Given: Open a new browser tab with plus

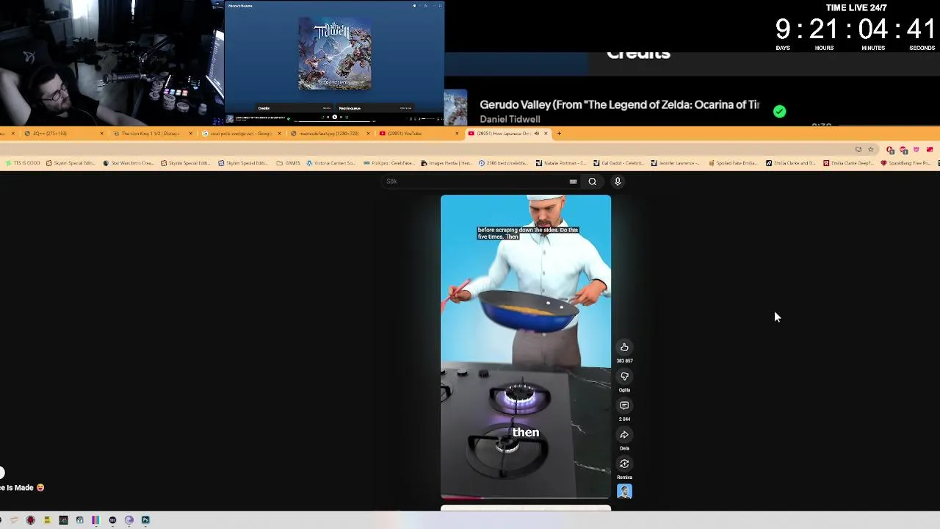Looking at the screenshot, I should point(559,134).
